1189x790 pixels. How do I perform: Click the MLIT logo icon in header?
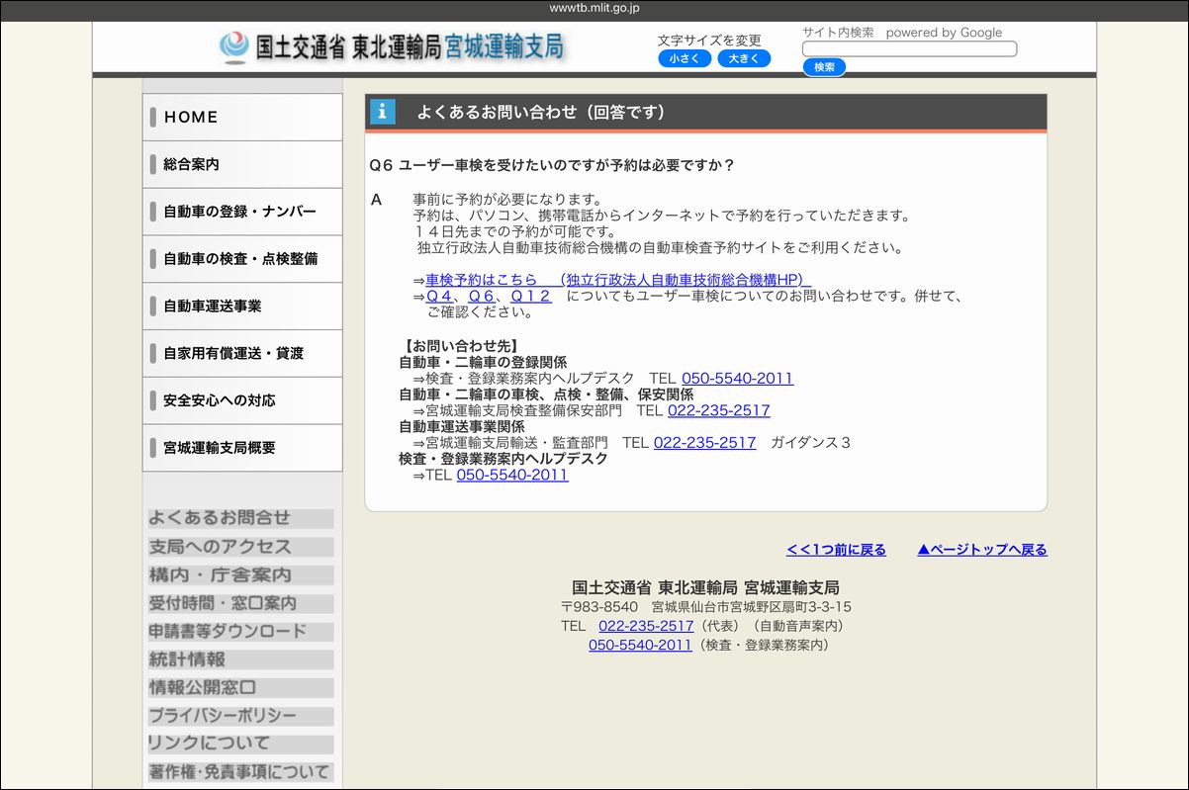point(234,46)
